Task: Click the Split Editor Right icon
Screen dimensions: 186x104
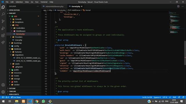Action: click(178, 6)
